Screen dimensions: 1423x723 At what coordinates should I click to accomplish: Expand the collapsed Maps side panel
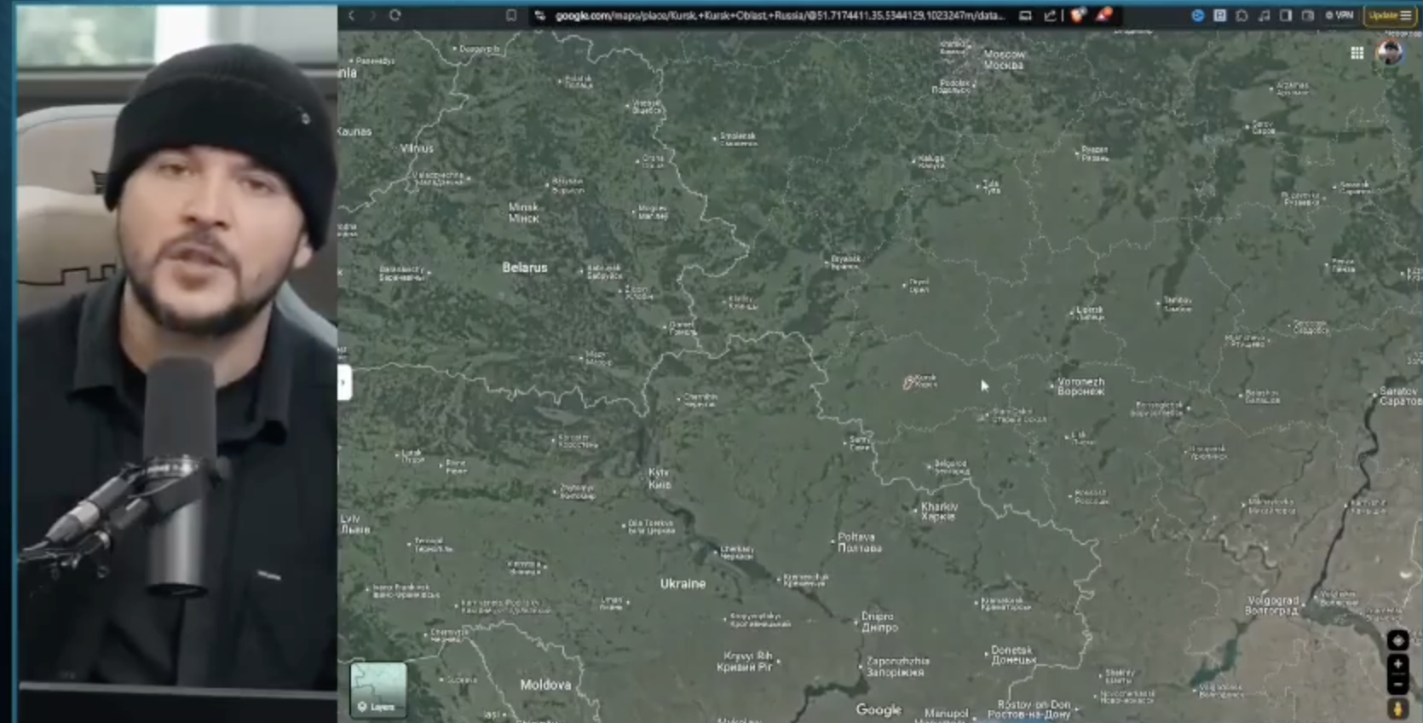tap(344, 383)
